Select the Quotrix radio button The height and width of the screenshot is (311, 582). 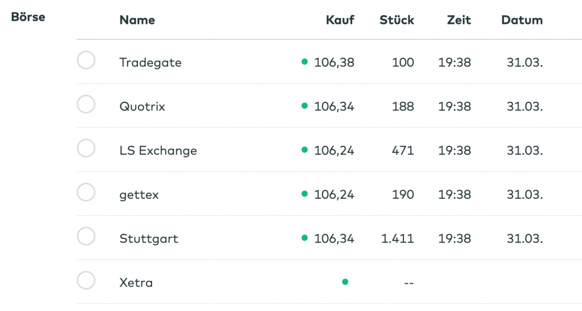[86, 105]
